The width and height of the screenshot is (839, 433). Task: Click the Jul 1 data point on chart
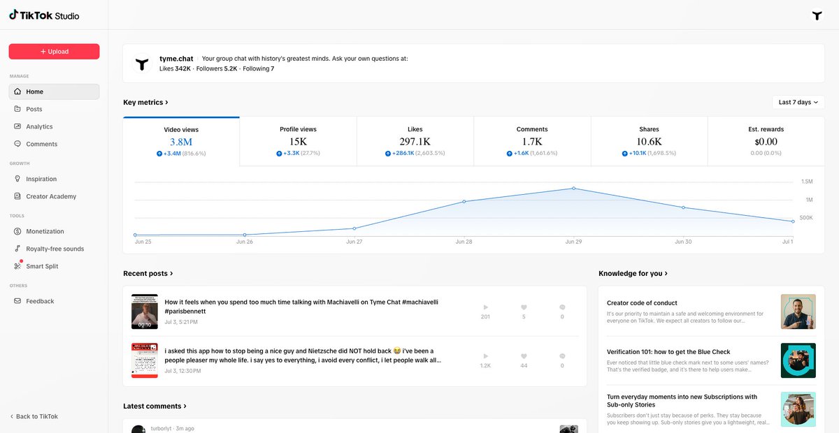tap(793, 221)
